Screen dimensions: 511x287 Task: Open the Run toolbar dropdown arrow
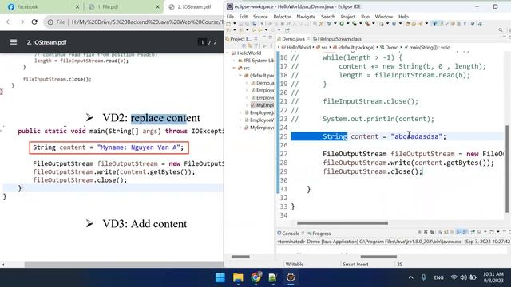click(348, 23)
